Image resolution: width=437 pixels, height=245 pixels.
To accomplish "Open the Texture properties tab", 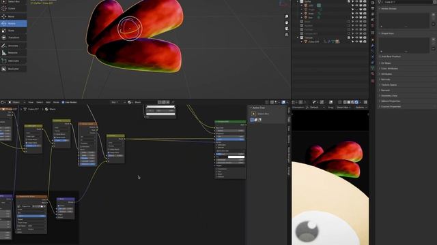I will [x=373, y=81].
